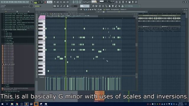Click the audio clip waveform in playlist
The image size is (189, 106).
pyautogui.click(x=159, y=18)
